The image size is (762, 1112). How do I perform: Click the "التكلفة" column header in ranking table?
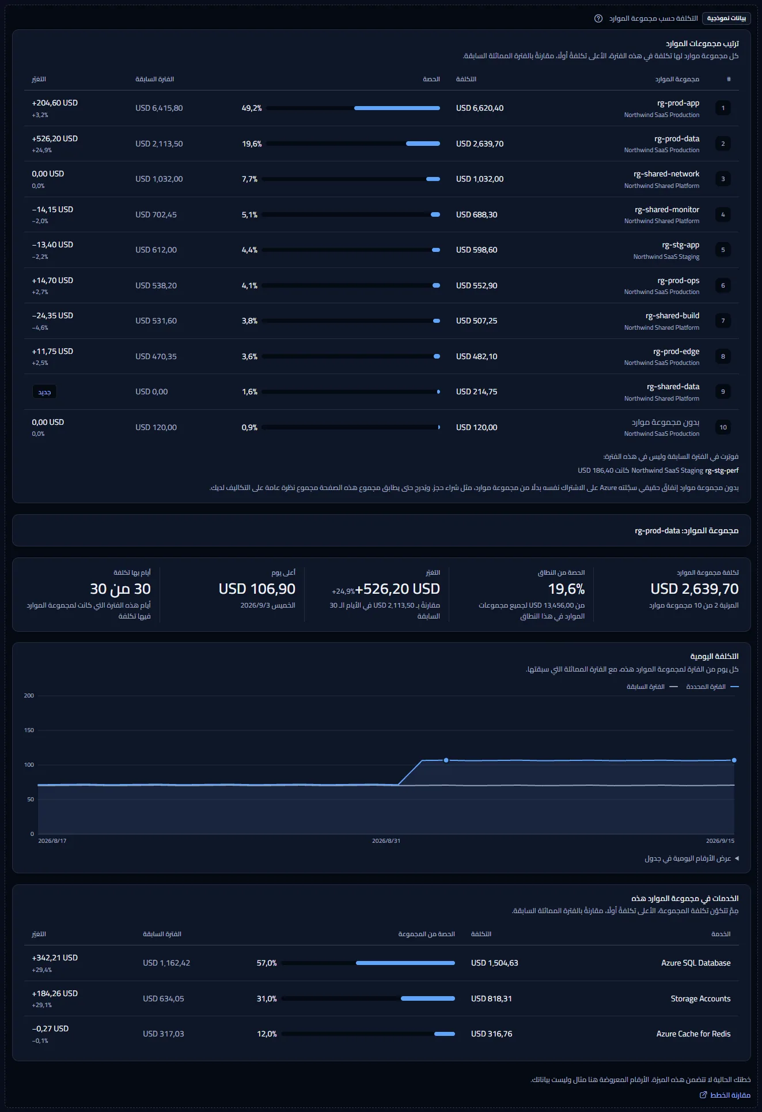point(466,79)
